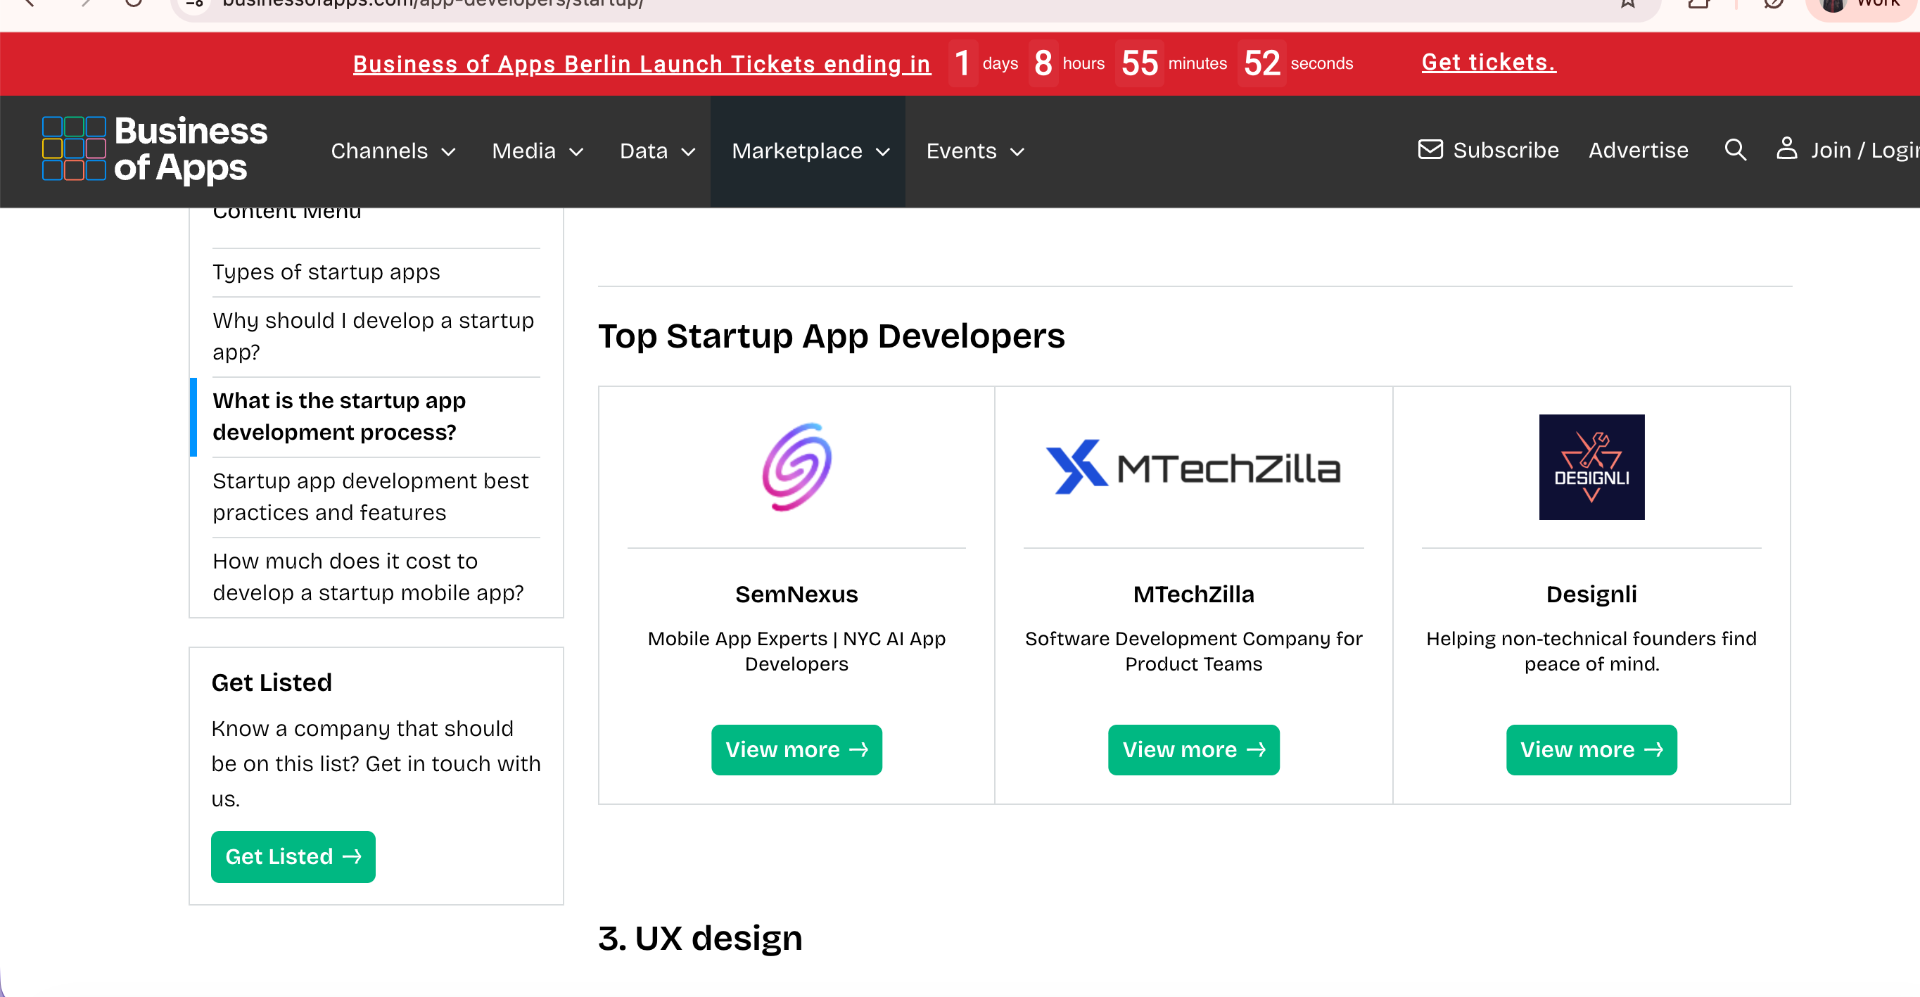Click the Designli logo image

tap(1591, 467)
